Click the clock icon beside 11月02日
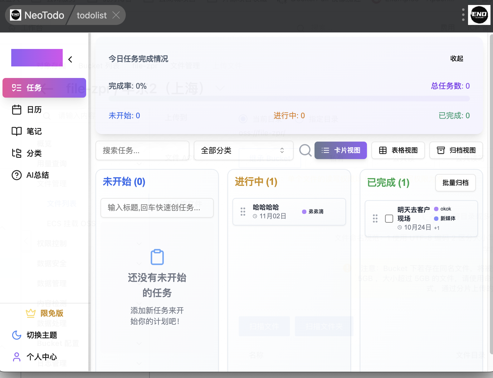 click(255, 216)
